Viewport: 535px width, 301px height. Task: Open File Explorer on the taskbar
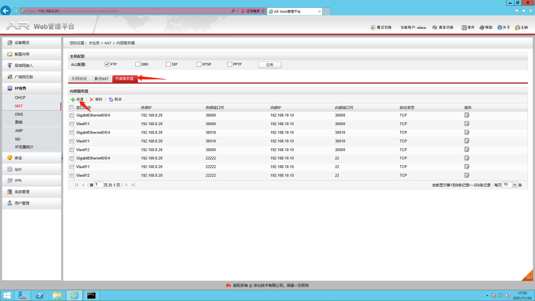point(57,295)
